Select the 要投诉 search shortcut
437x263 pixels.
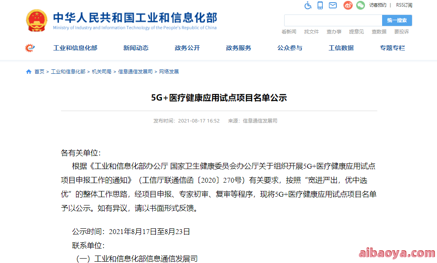[x=401, y=32]
